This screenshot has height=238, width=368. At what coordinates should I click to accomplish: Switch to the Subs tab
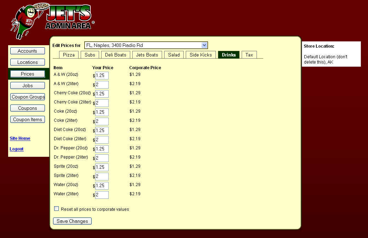[x=90, y=55]
